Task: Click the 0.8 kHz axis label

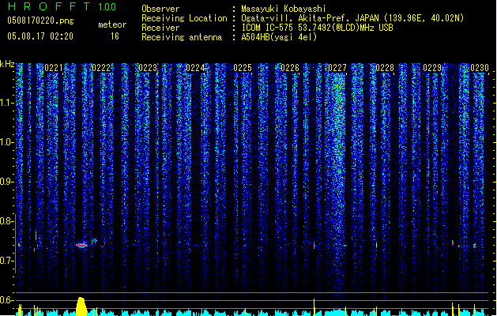Action: 6,221
